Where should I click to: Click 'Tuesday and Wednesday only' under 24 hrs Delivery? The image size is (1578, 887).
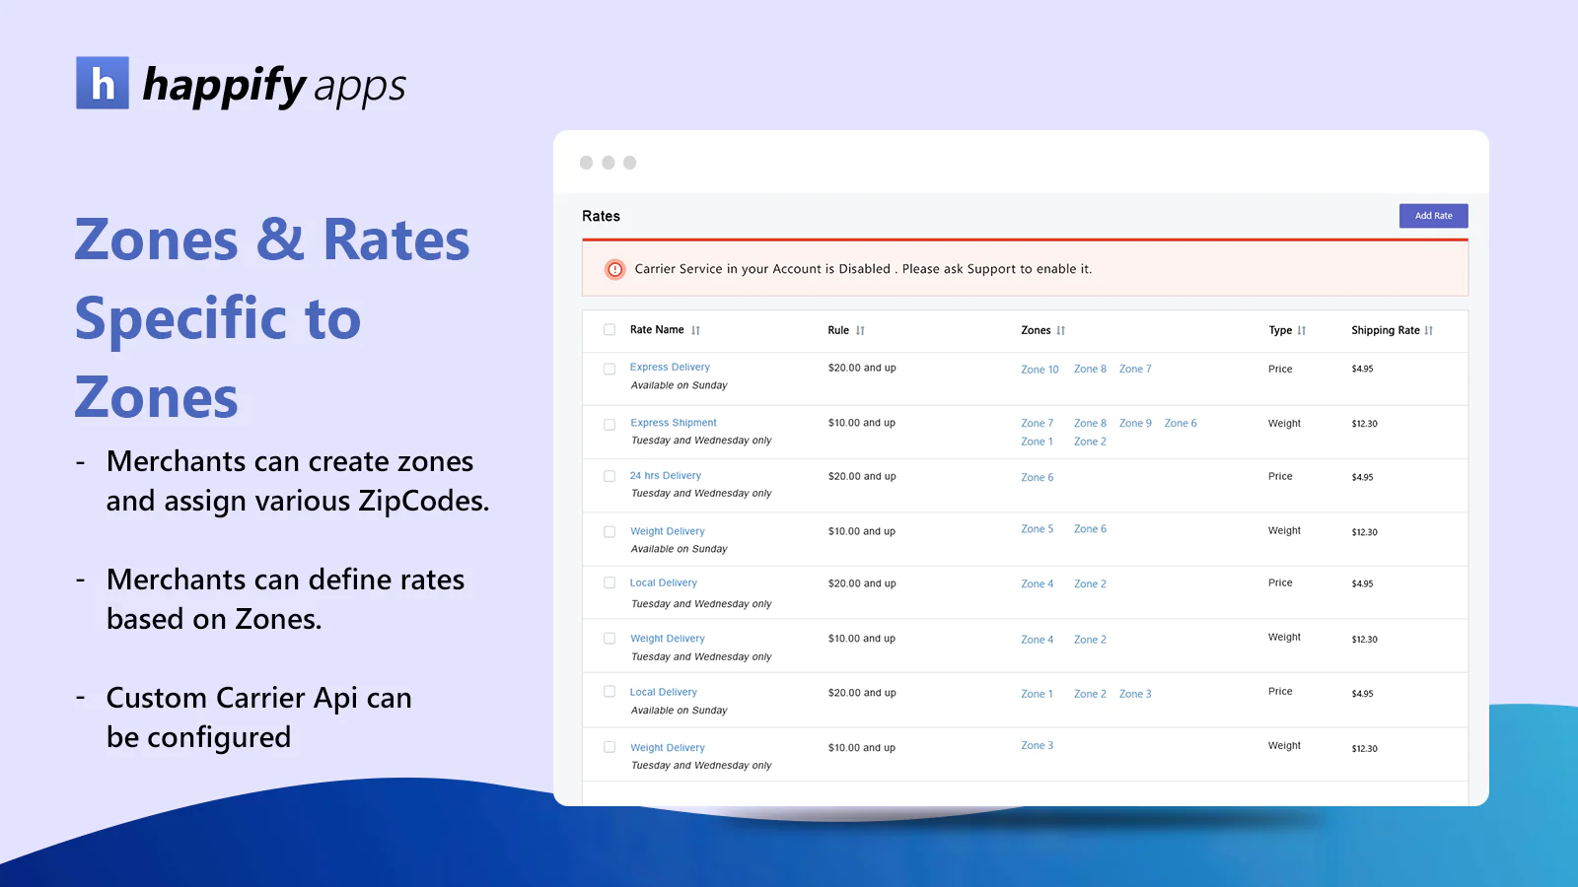[x=701, y=494]
